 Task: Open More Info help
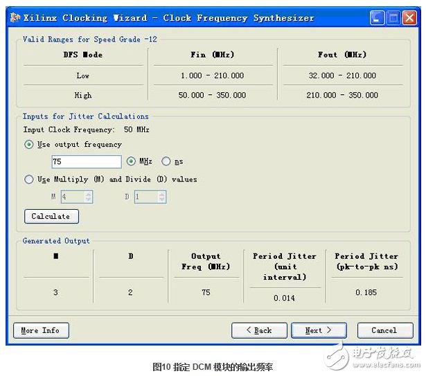pos(40,330)
